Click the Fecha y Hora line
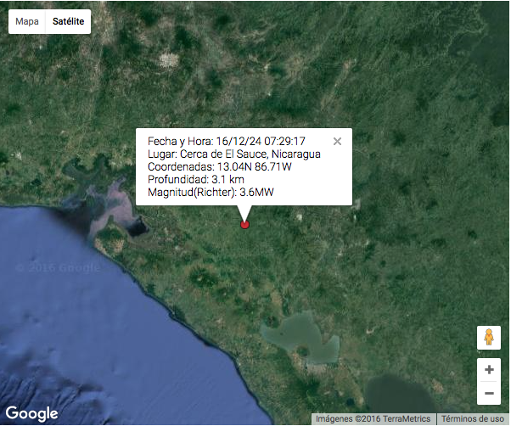511x426 pixels. point(227,141)
